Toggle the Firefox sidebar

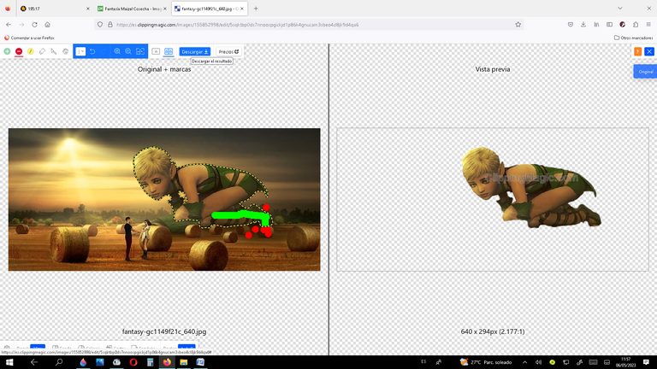[609, 25]
